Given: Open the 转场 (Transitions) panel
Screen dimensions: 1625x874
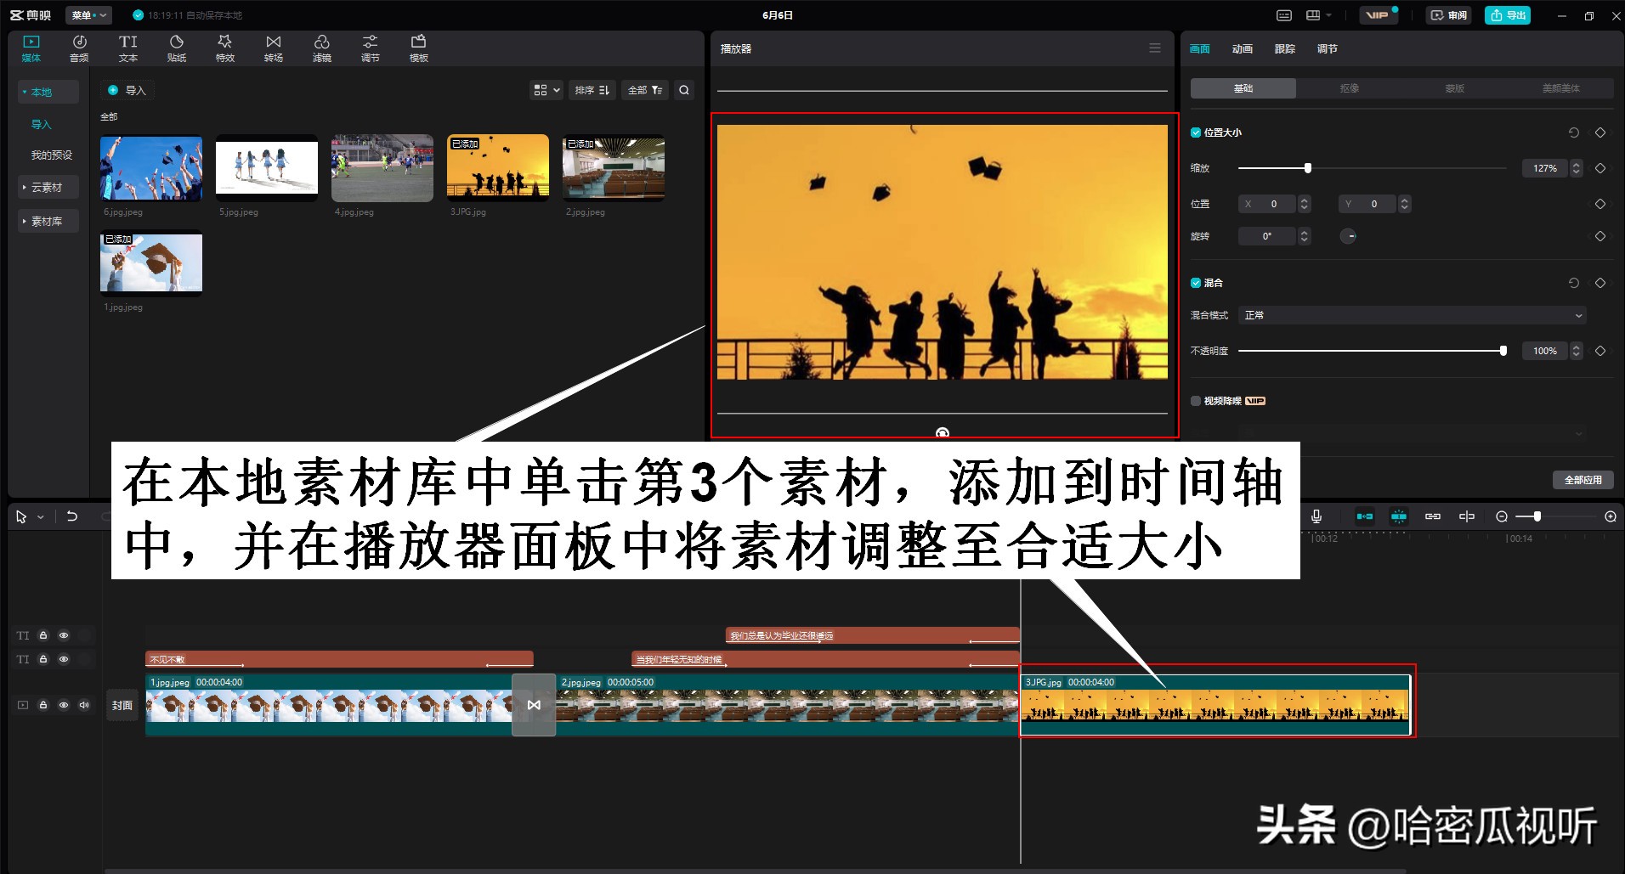Looking at the screenshot, I should (x=274, y=47).
